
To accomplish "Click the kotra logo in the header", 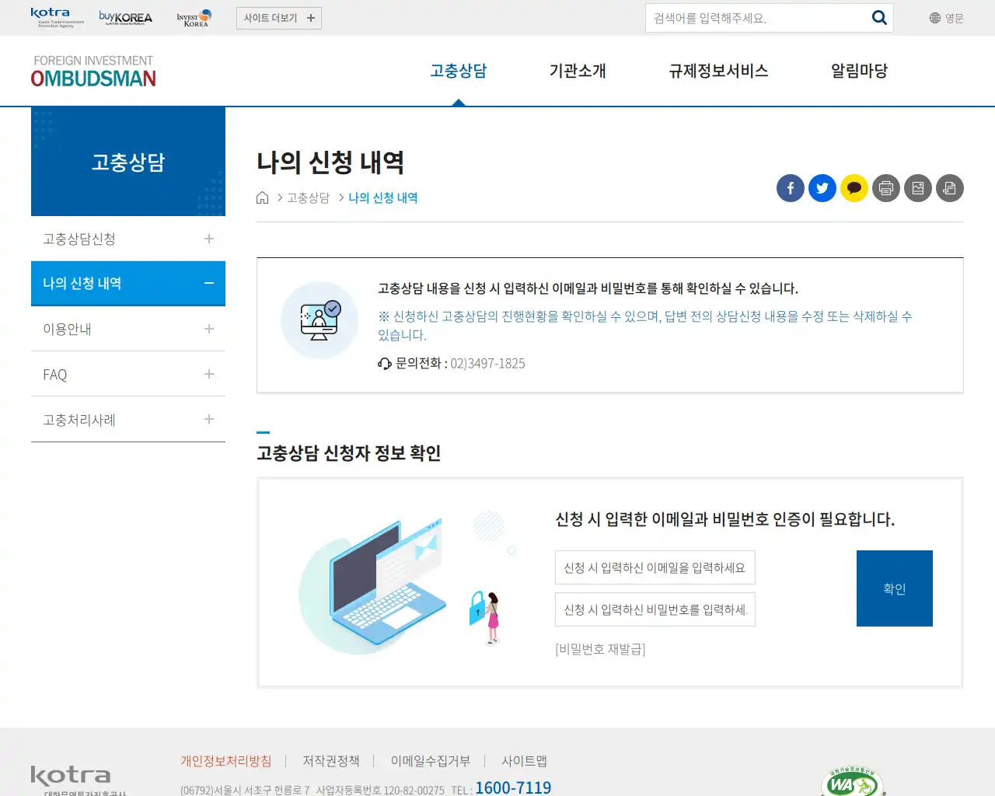I will pyautogui.click(x=49, y=16).
